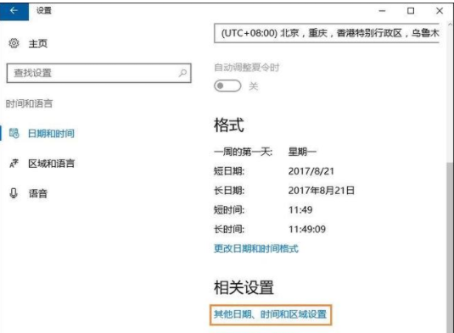Click the 语音 microphone icon
The width and height of the screenshot is (454, 333).
(14, 193)
